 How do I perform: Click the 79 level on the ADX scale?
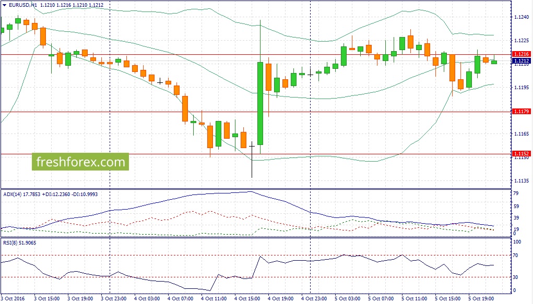pos(516,193)
